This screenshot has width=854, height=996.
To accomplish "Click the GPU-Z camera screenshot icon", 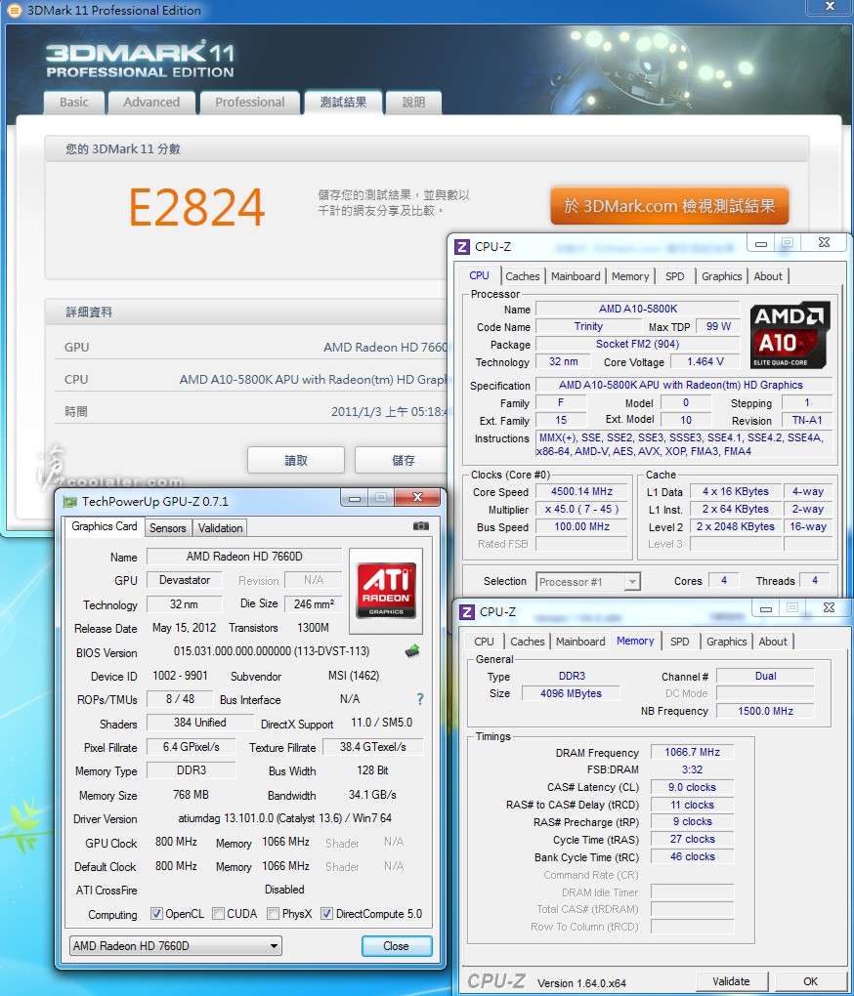I will (420, 526).
